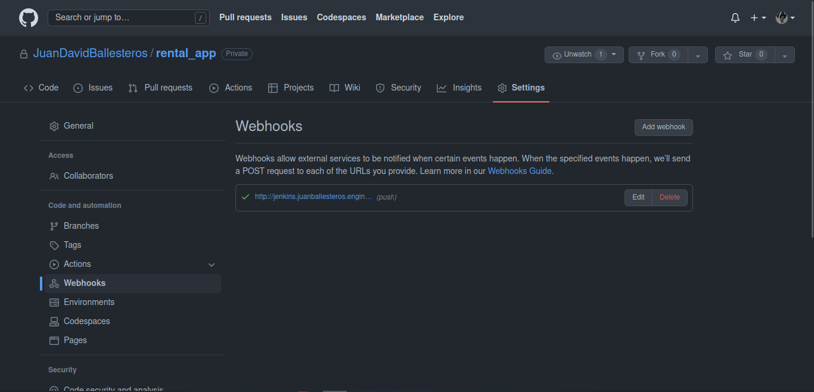Image resolution: width=814 pixels, height=392 pixels.
Task: Switch to the Insights tab
Action: pos(459,88)
